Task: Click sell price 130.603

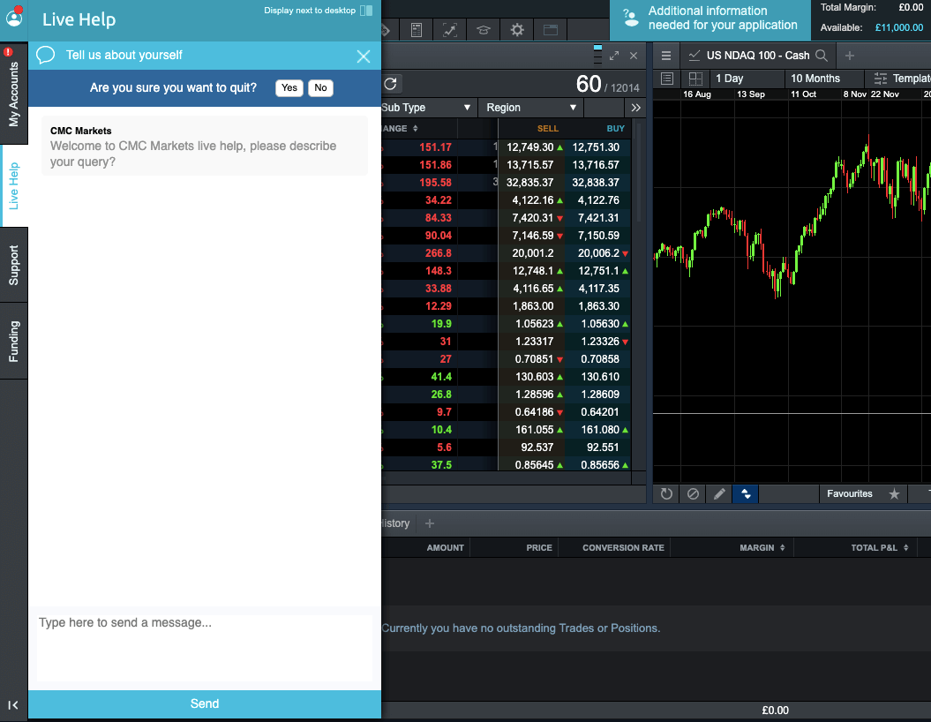Action: click(x=535, y=377)
